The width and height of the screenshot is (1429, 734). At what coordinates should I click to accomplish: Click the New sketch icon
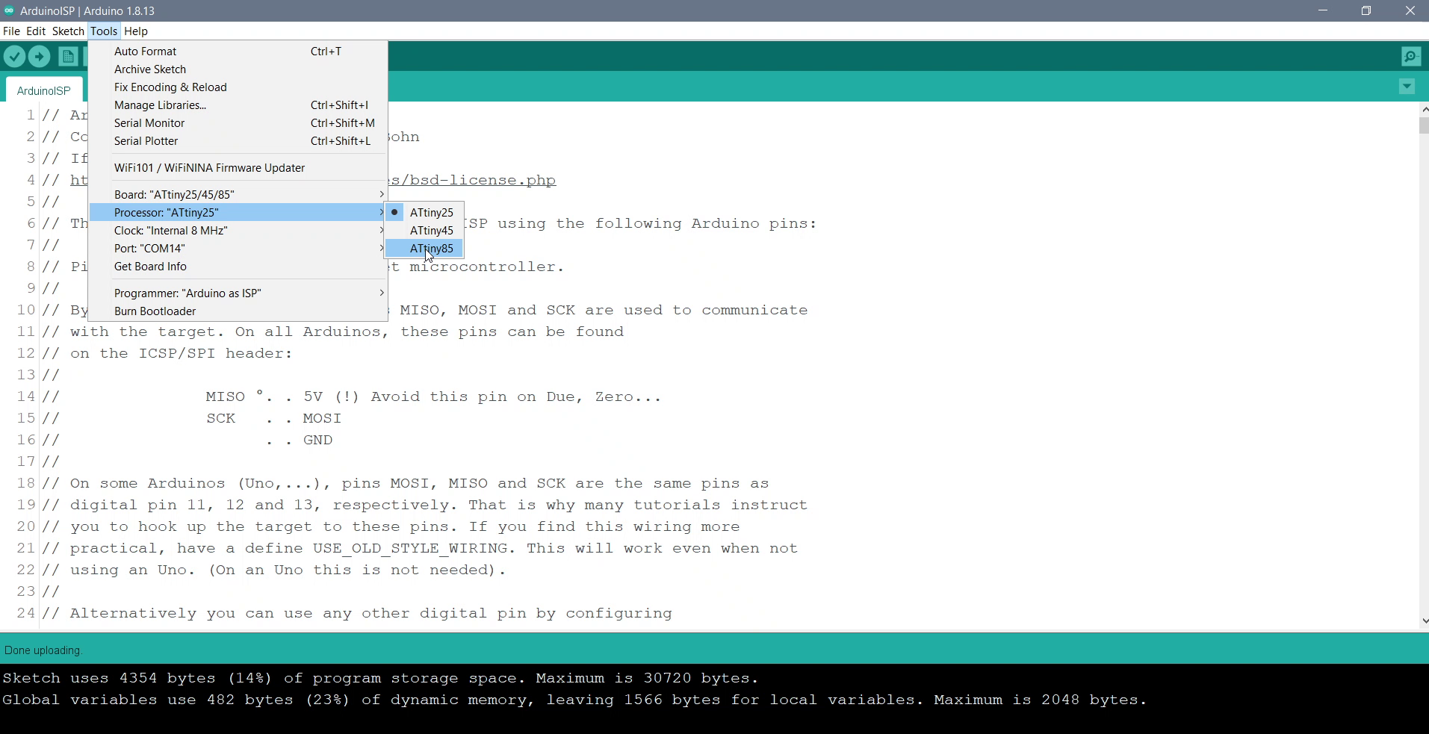[68, 57]
